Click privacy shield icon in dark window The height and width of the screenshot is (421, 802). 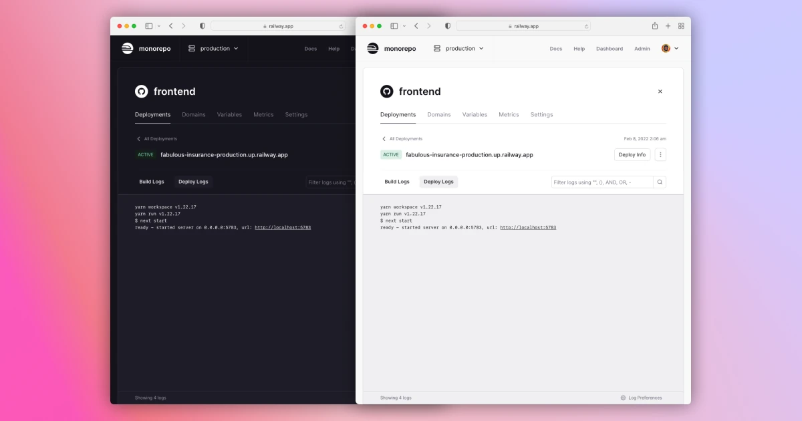click(x=203, y=26)
